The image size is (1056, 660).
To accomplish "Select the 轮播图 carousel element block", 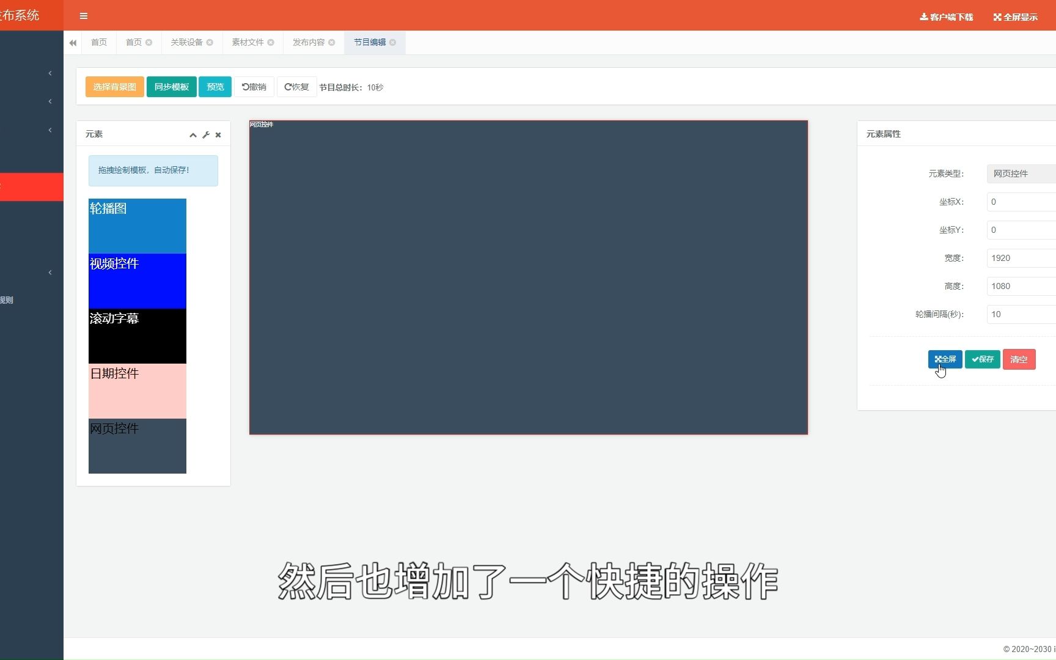I will pos(137,226).
